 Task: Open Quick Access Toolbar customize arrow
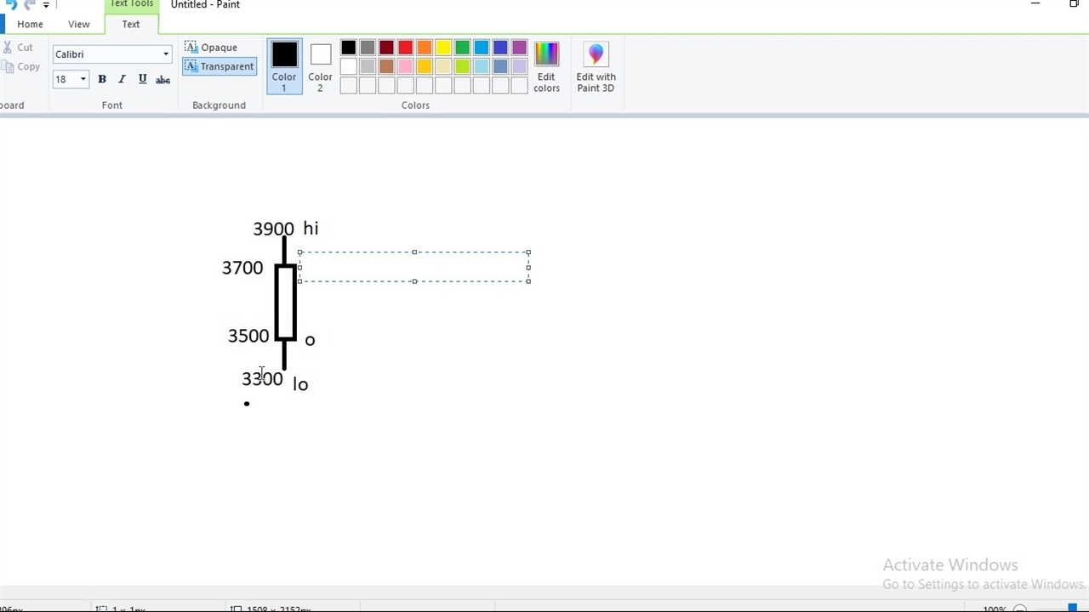click(46, 5)
